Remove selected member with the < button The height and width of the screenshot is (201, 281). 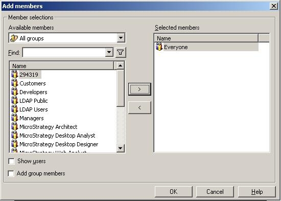tap(139, 107)
